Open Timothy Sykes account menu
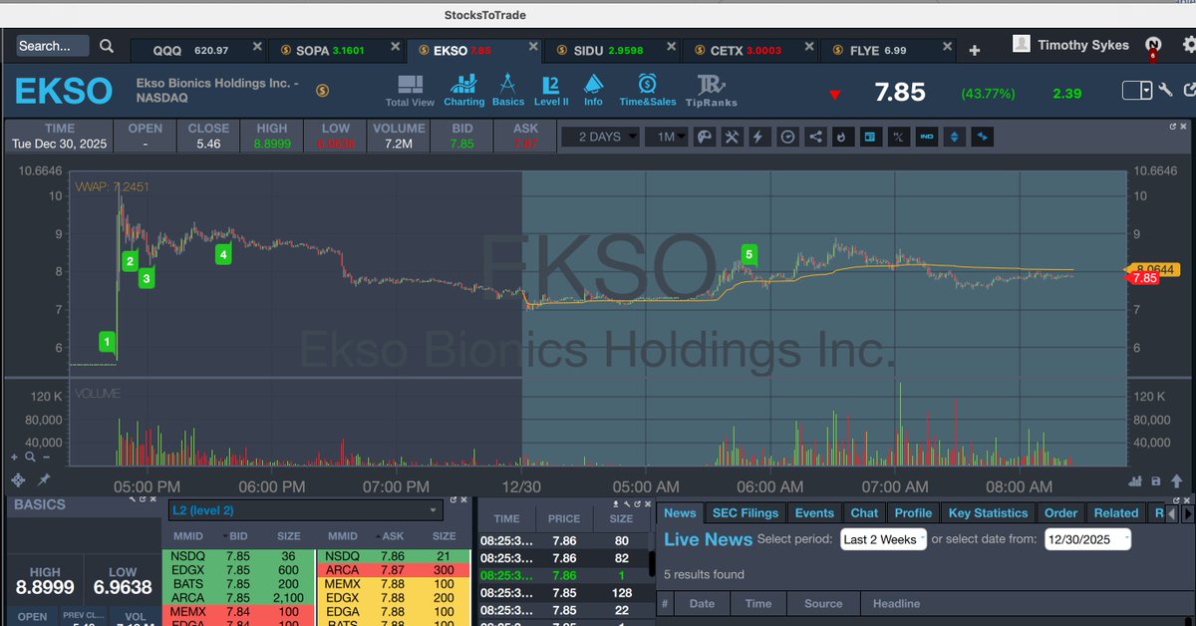Viewport: 1196px width, 626px height. (x=1085, y=45)
